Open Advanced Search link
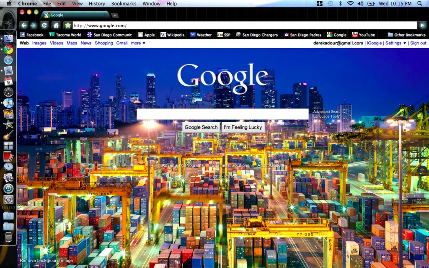Viewport: 429px width, 268px height. point(328,111)
